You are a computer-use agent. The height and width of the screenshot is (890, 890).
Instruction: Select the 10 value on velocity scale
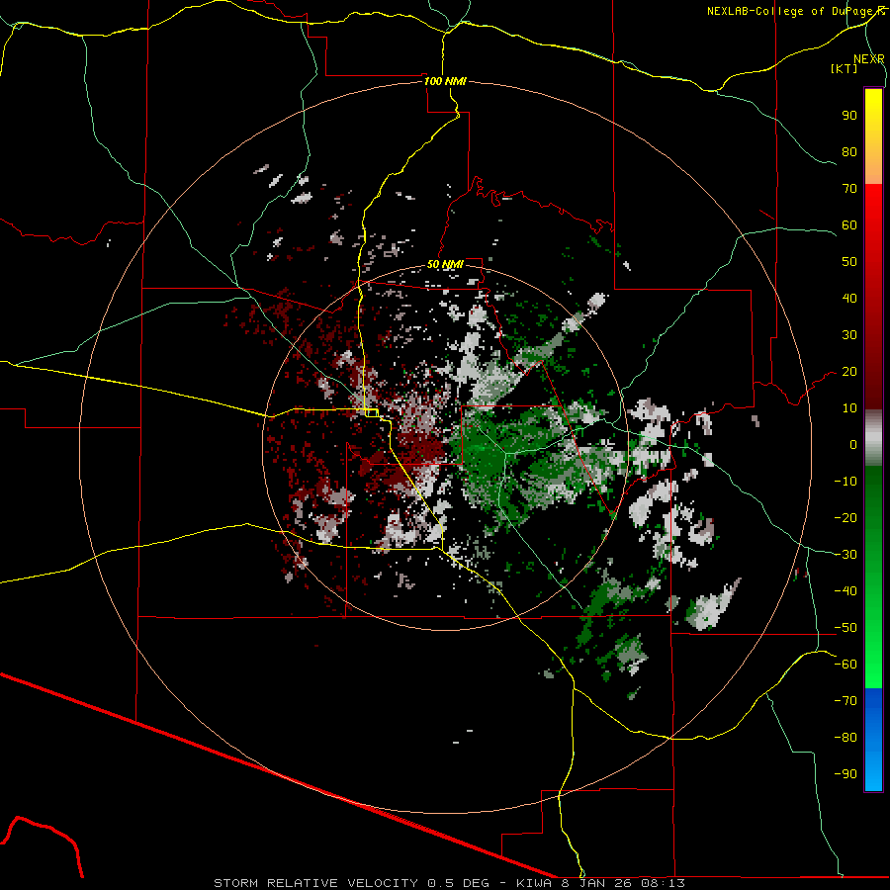click(849, 408)
